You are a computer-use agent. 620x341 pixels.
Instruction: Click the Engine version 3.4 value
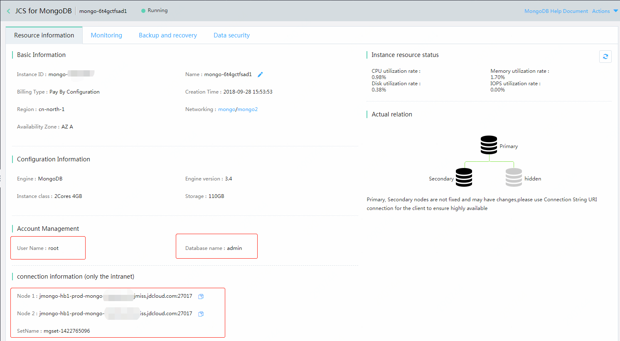(x=229, y=179)
